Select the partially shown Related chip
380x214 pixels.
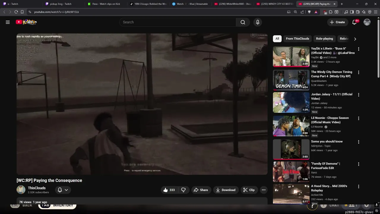pos(344,39)
